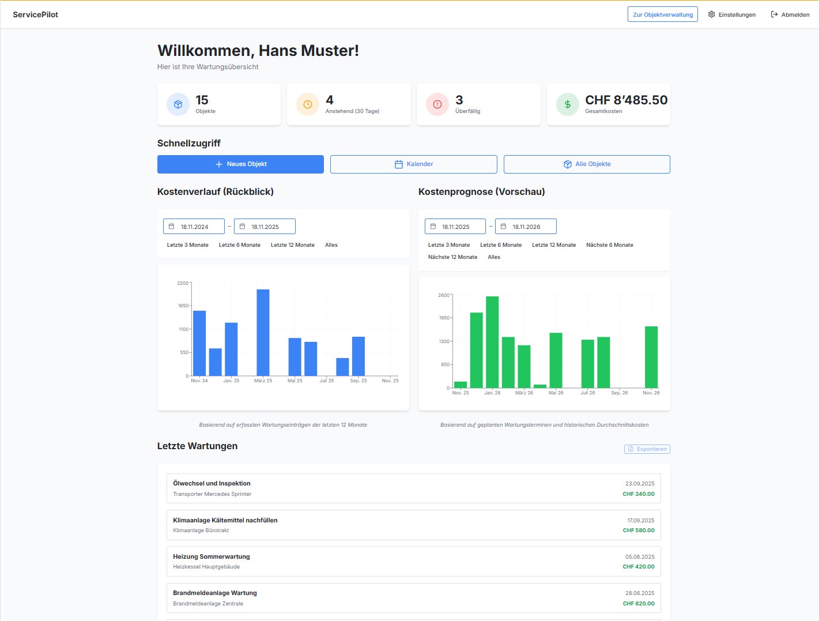Screen dimensions: 819x621
Task: Click the calendar icon on Kalender button
Action: point(399,164)
